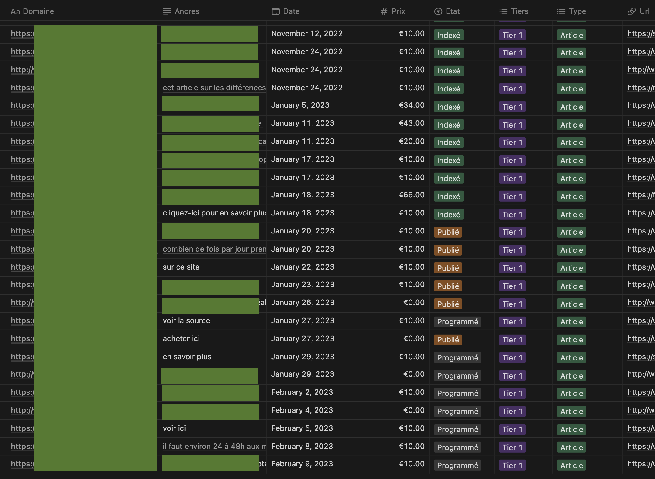Click the calendar icon beside Date
Image resolution: width=655 pixels, height=479 pixels.
pos(275,11)
